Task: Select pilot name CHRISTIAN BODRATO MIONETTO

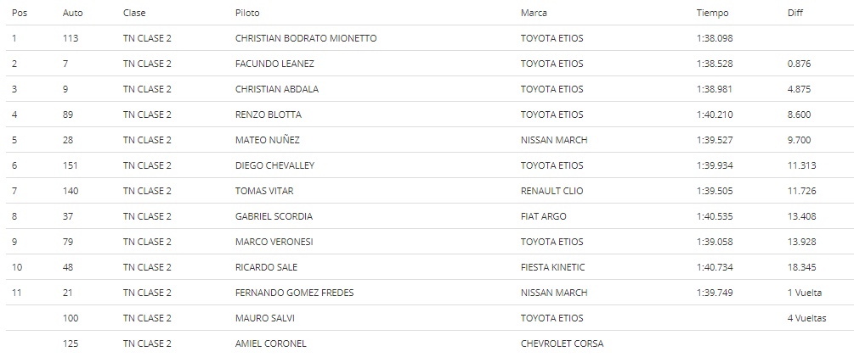Action: pos(306,38)
